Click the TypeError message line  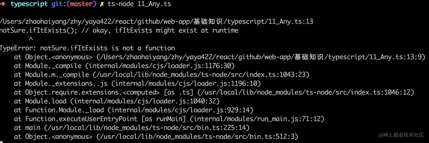click(x=87, y=48)
